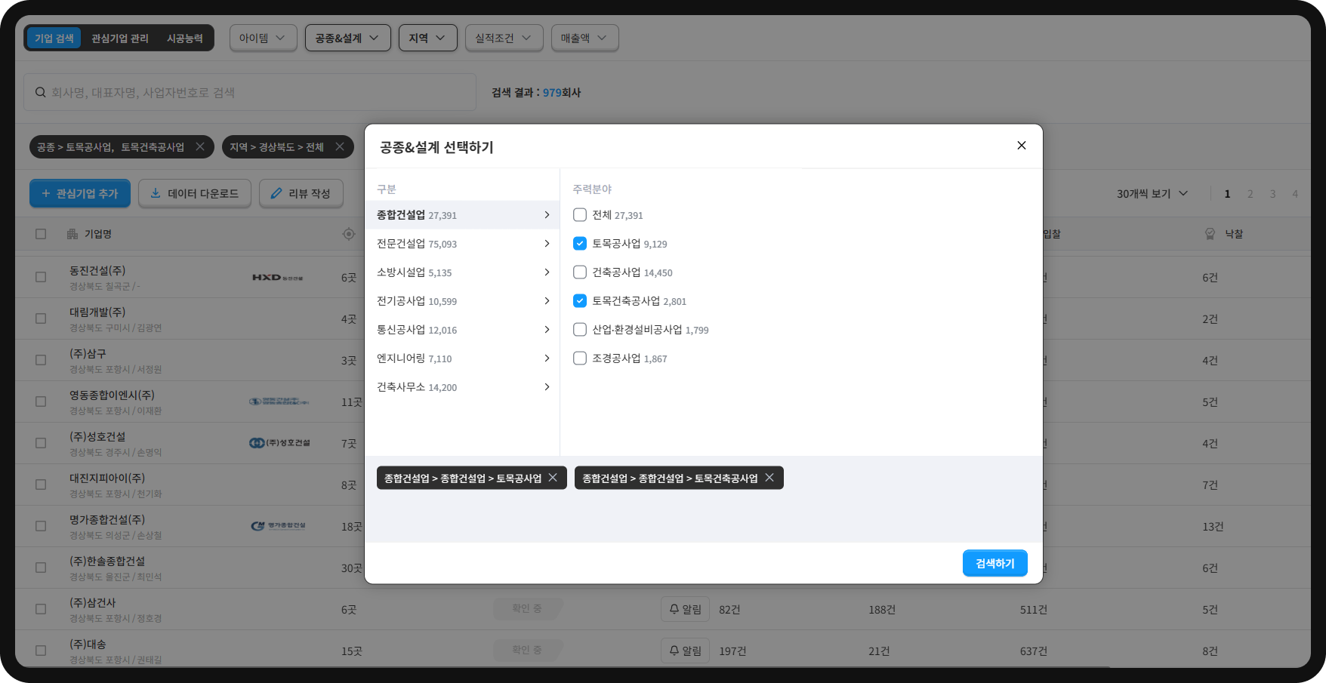Remove the 토목건축공사업 selected tag in dialog
1326x683 pixels.
(769, 478)
